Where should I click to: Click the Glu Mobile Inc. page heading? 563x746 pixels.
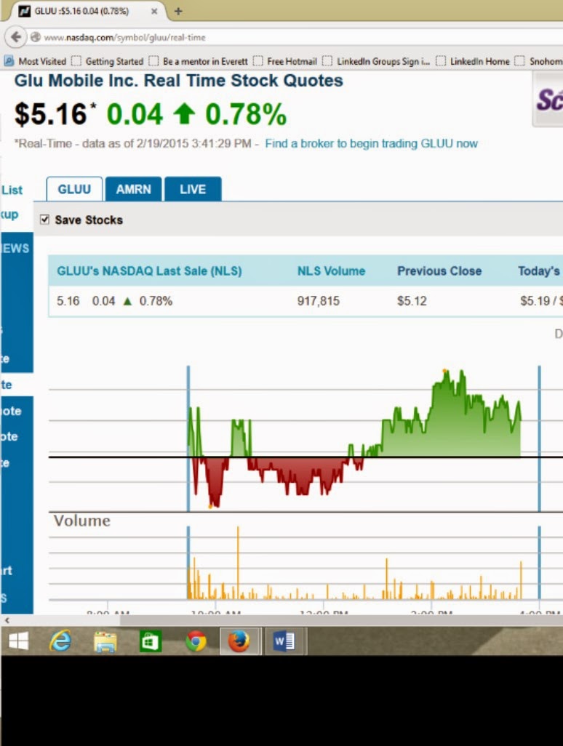click(178, 81)
